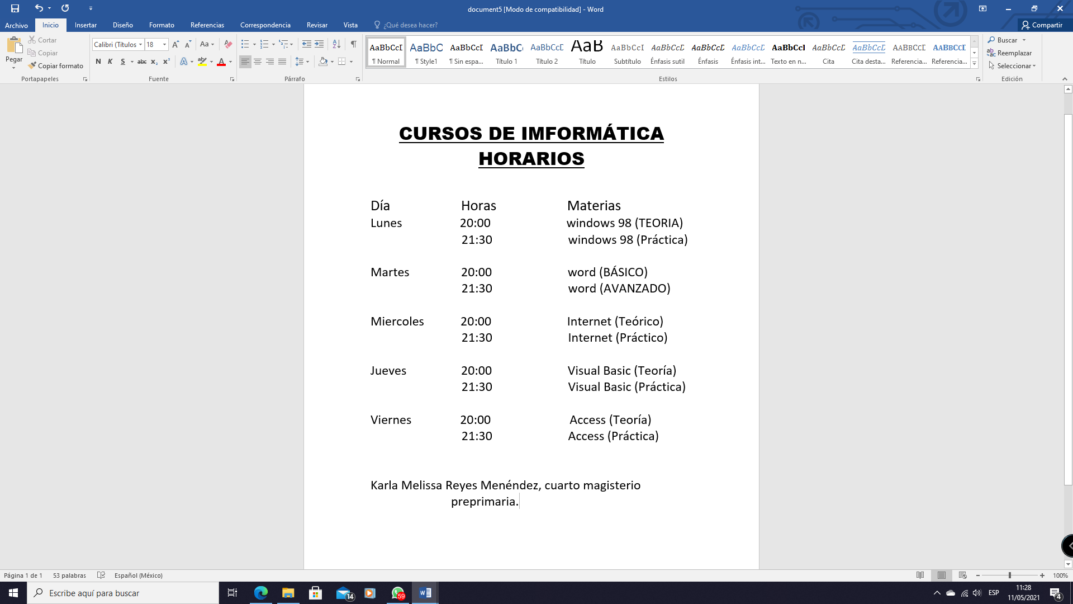Viewport: 1073px width, 604px height.
Task: Toggle strikethrough (abc) formatting
Action: click(x=142, y=62)
